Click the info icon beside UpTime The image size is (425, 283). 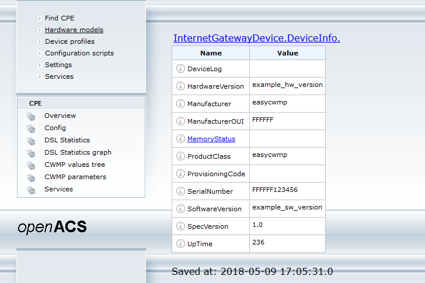[x=180, y=244]
